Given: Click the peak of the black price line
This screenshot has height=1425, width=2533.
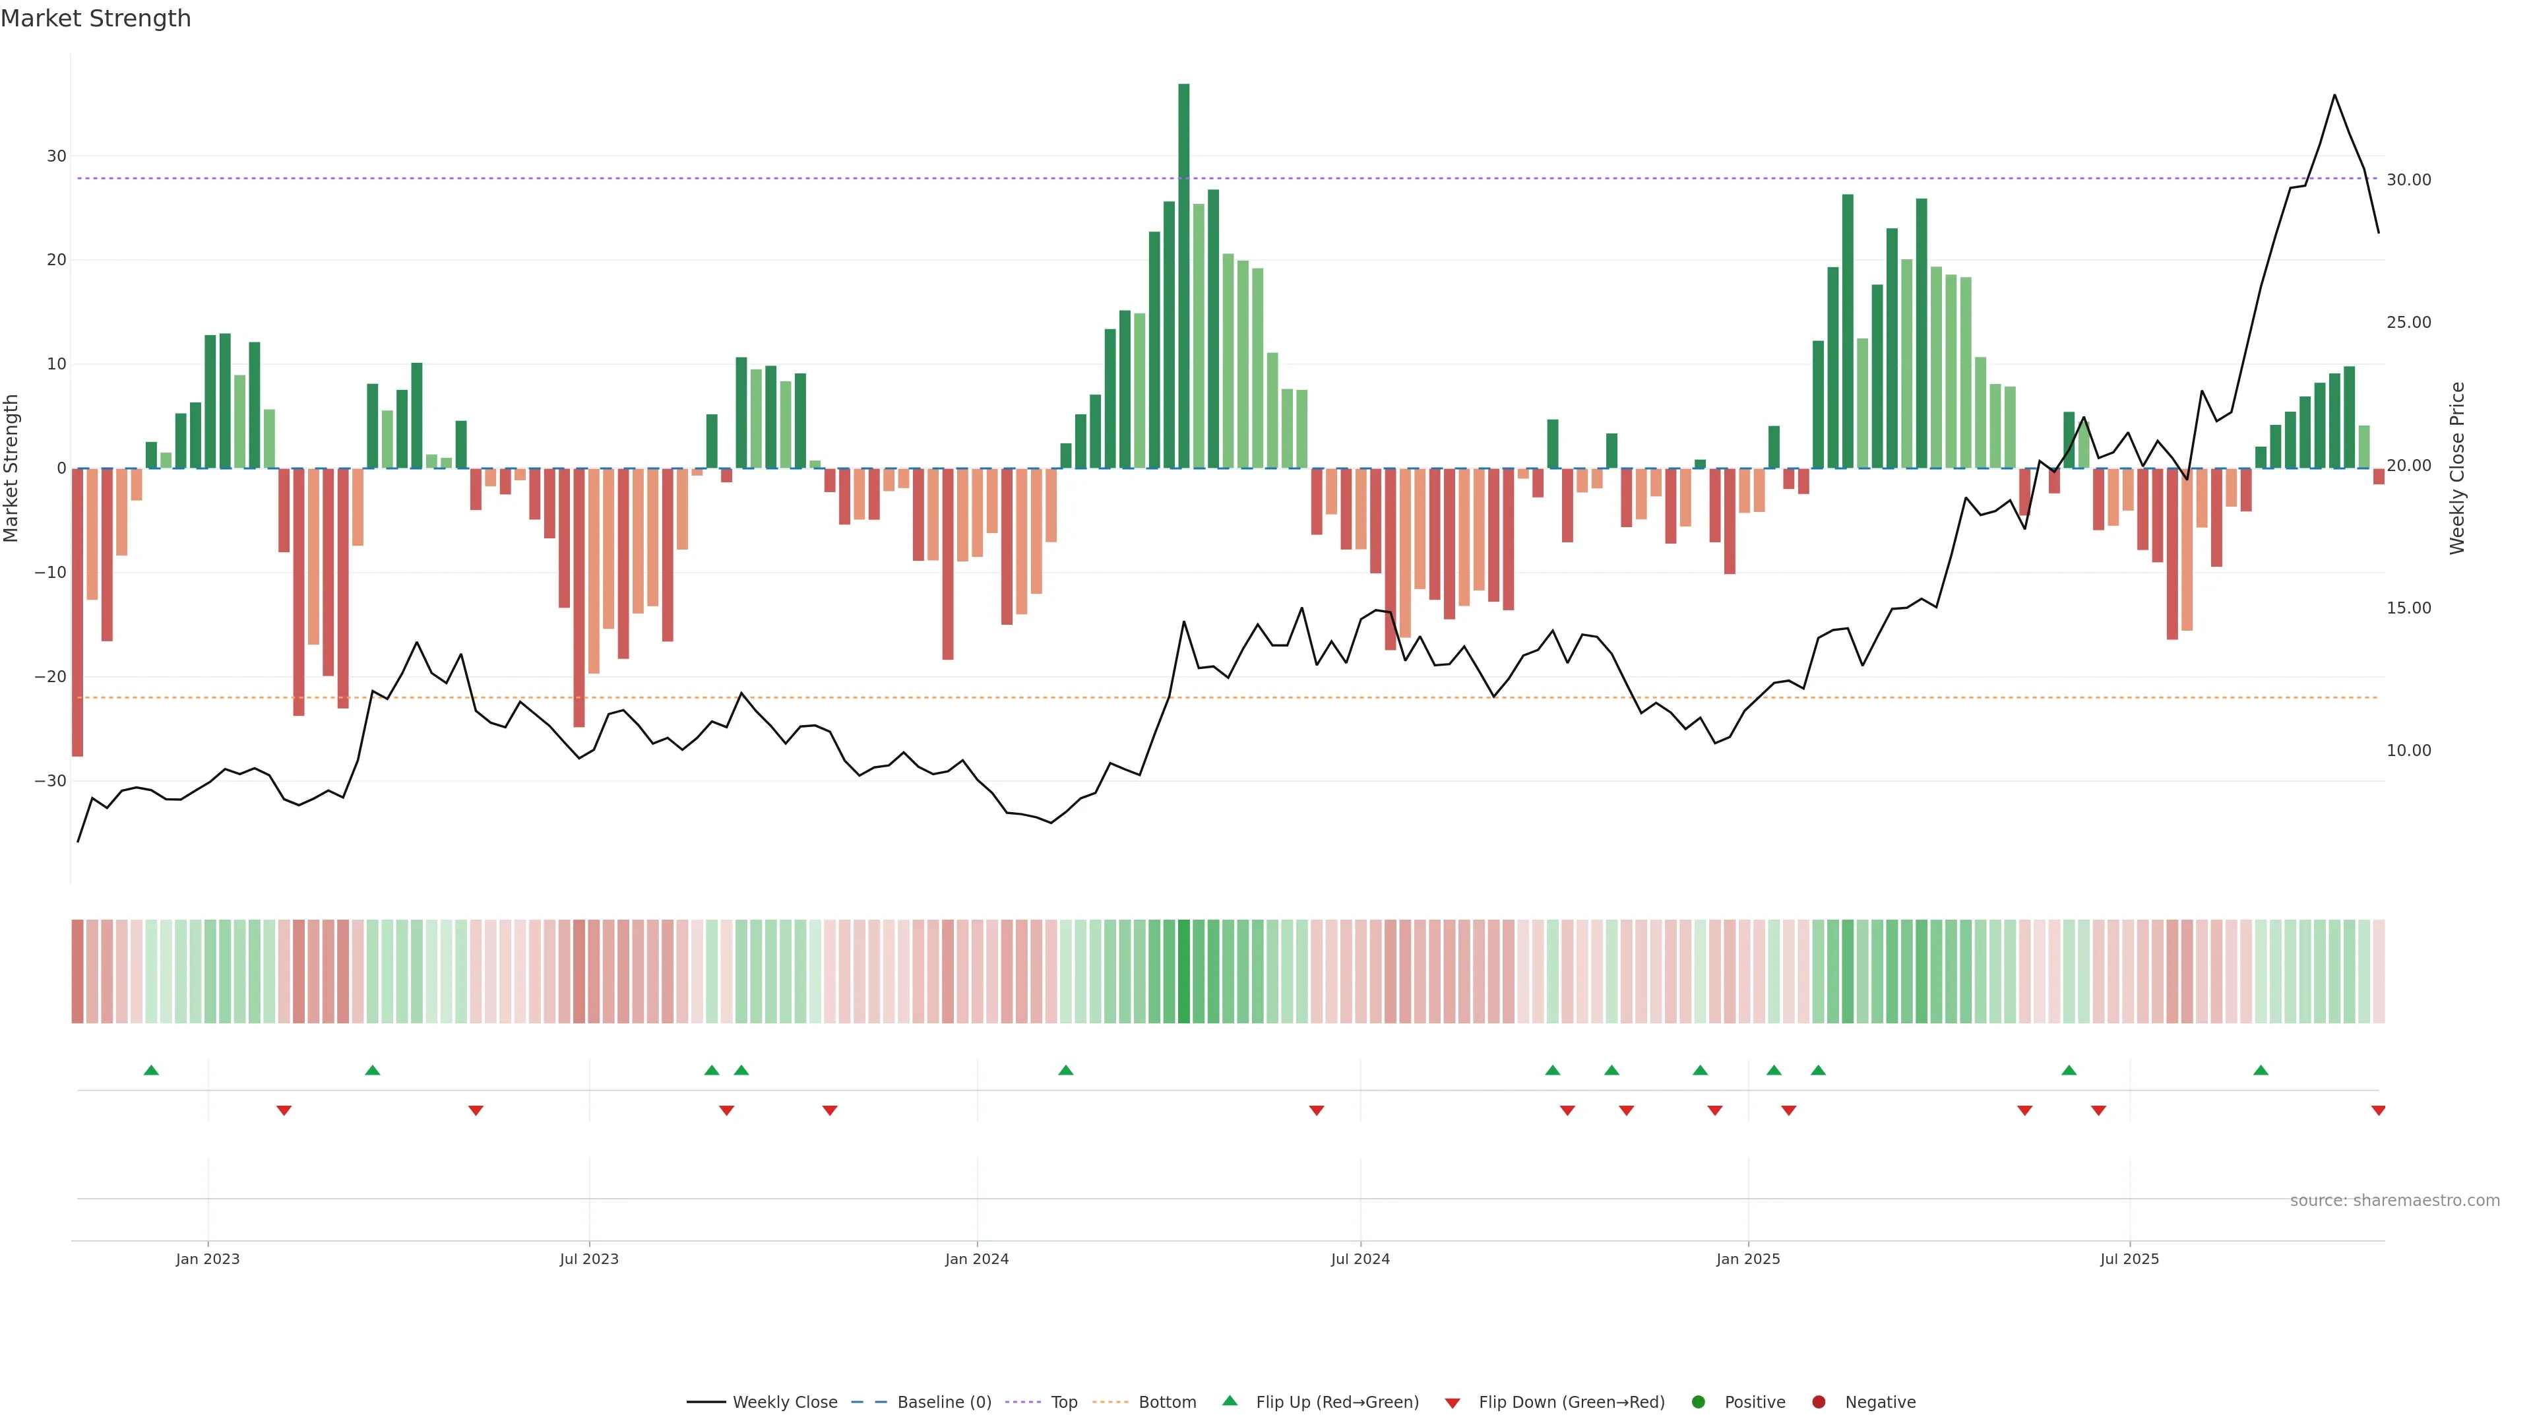Looking at the screenshot, I should (x=2334, y=96).
